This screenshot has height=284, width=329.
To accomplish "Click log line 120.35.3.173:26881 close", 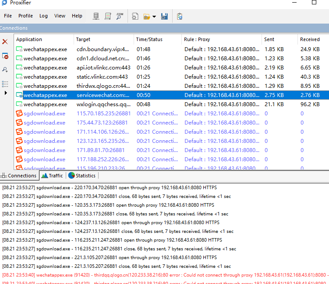I will click(115, 214).
